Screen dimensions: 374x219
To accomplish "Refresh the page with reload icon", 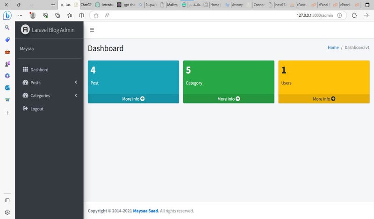I will 354,15.
